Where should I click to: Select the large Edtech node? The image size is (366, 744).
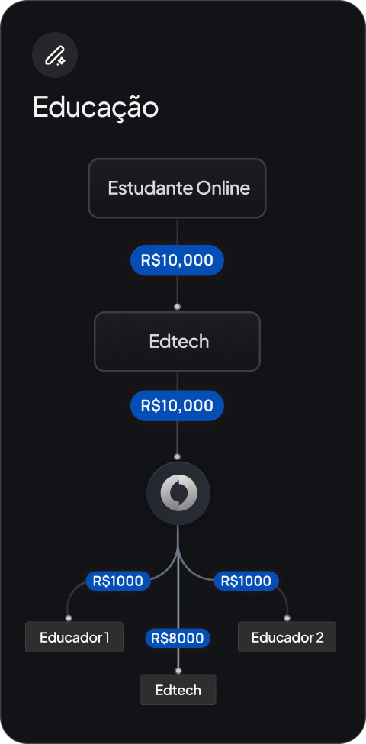click(178, 342)
